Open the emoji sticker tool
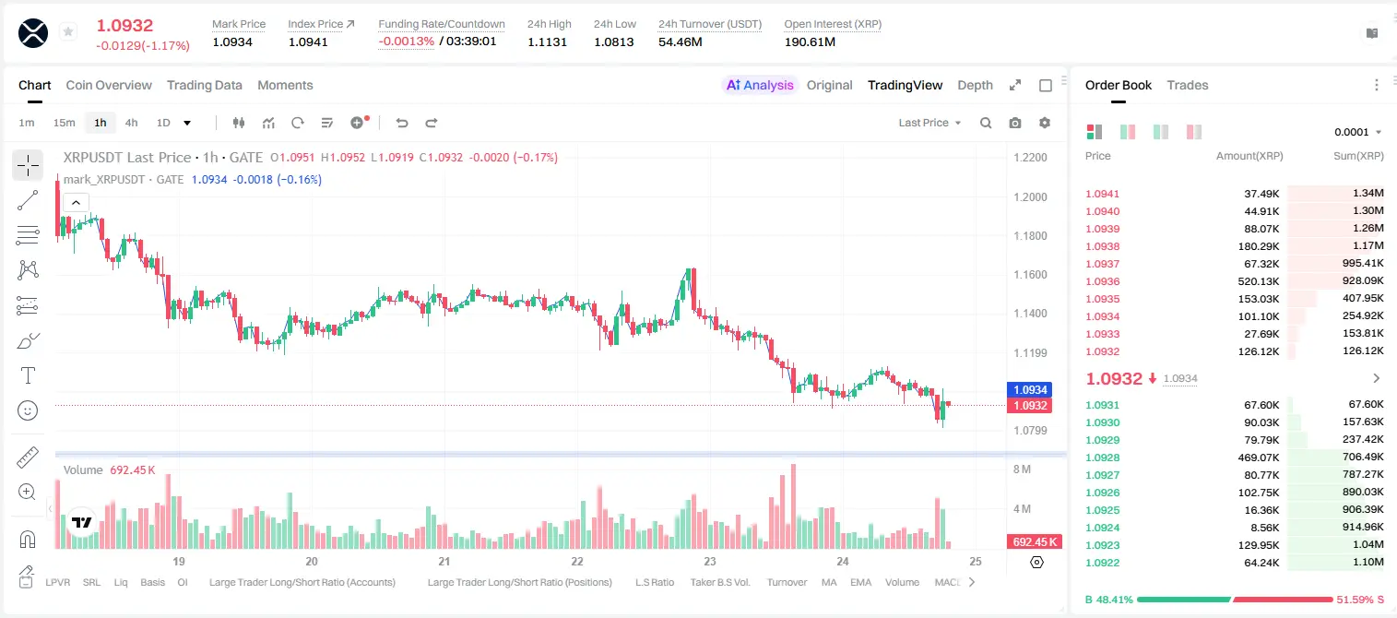The width and height of the screenshot is (1397, 618). pyautogui.click(x=28, y=410)
